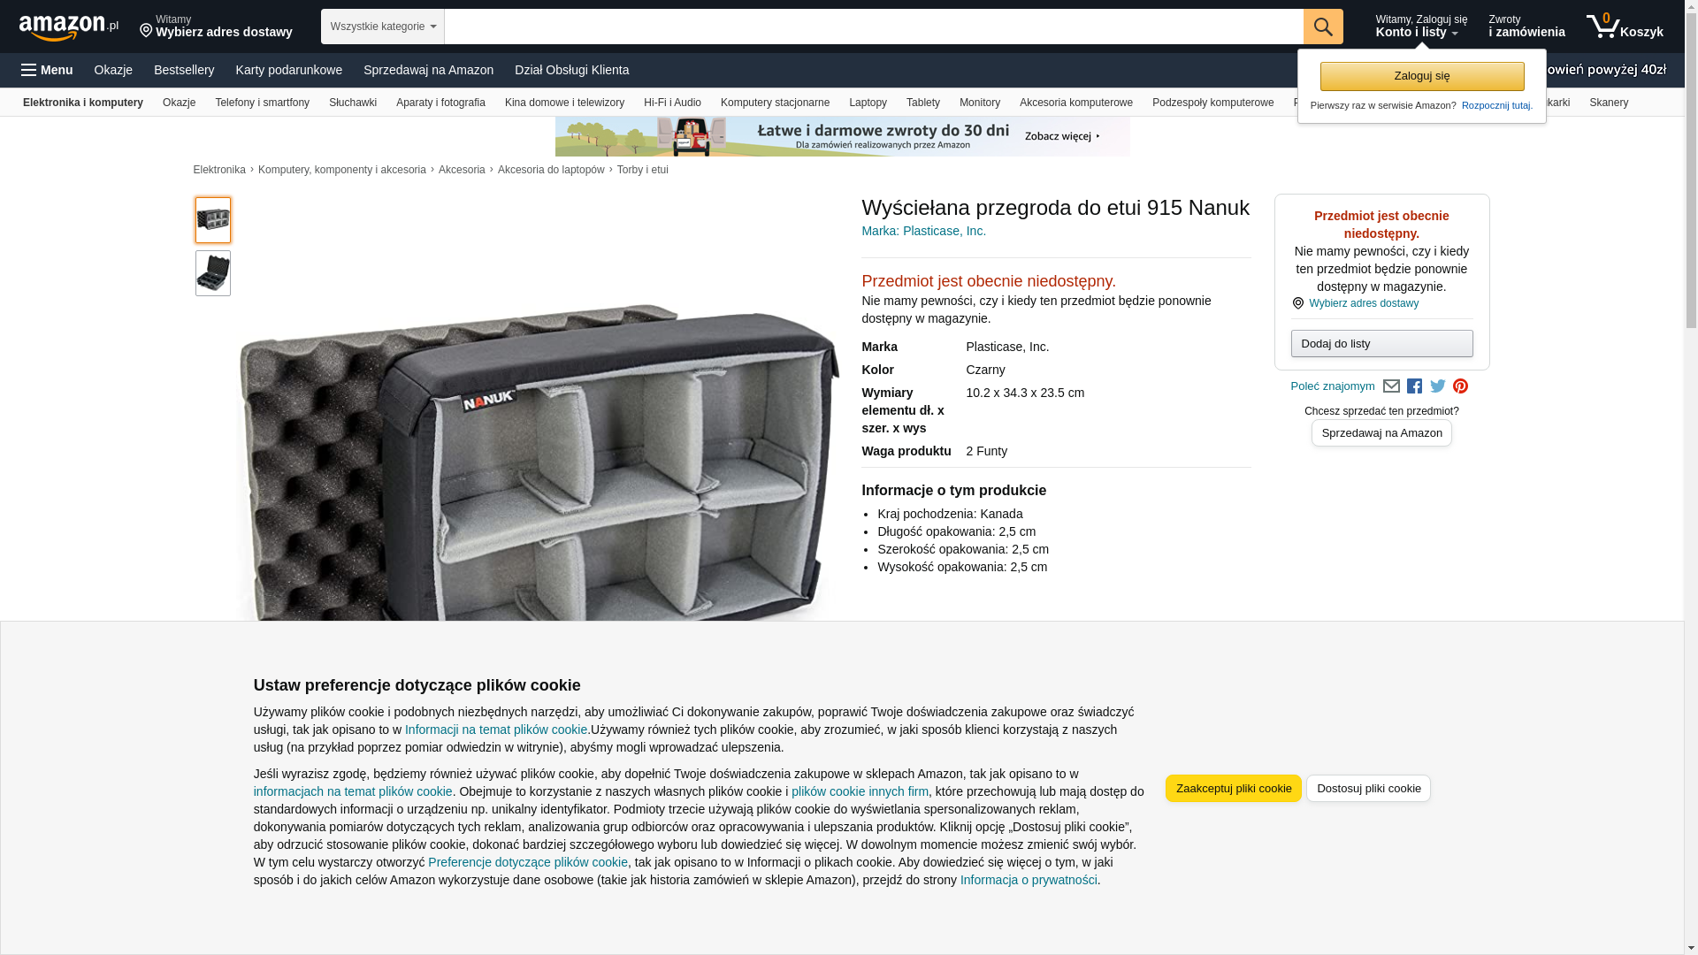Click into the search input field
Image resolution: width=1698 pixels, height=955 pixels.
874,27
